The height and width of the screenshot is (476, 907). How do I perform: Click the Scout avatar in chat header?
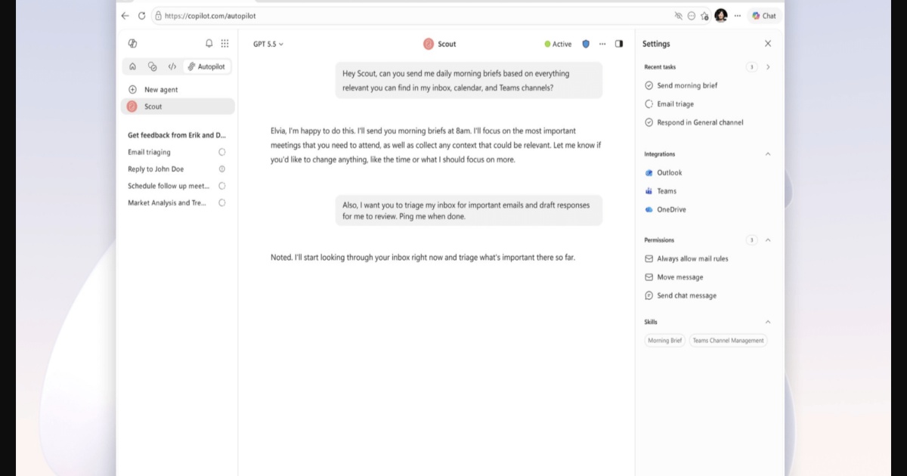pyautogui.click(x=429, y=44)
